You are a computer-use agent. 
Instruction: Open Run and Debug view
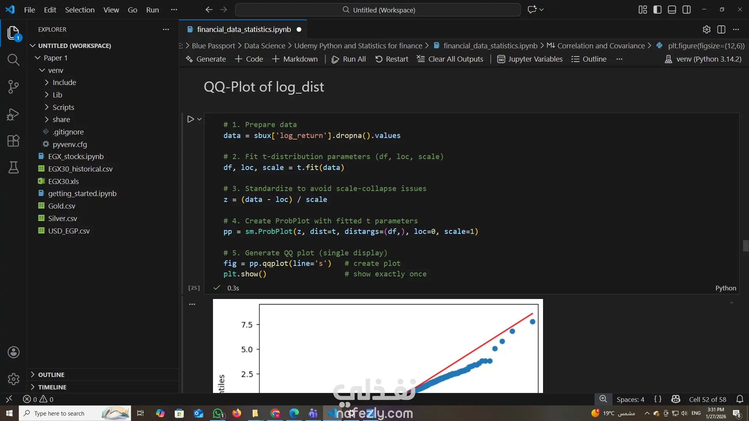pos(13,114)
